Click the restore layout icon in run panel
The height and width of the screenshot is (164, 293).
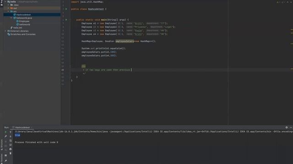(6, 155)
